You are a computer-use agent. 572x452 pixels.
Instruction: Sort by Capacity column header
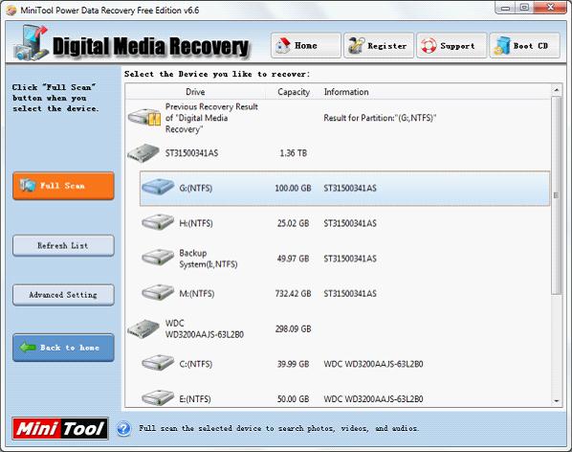coord(294,92)
